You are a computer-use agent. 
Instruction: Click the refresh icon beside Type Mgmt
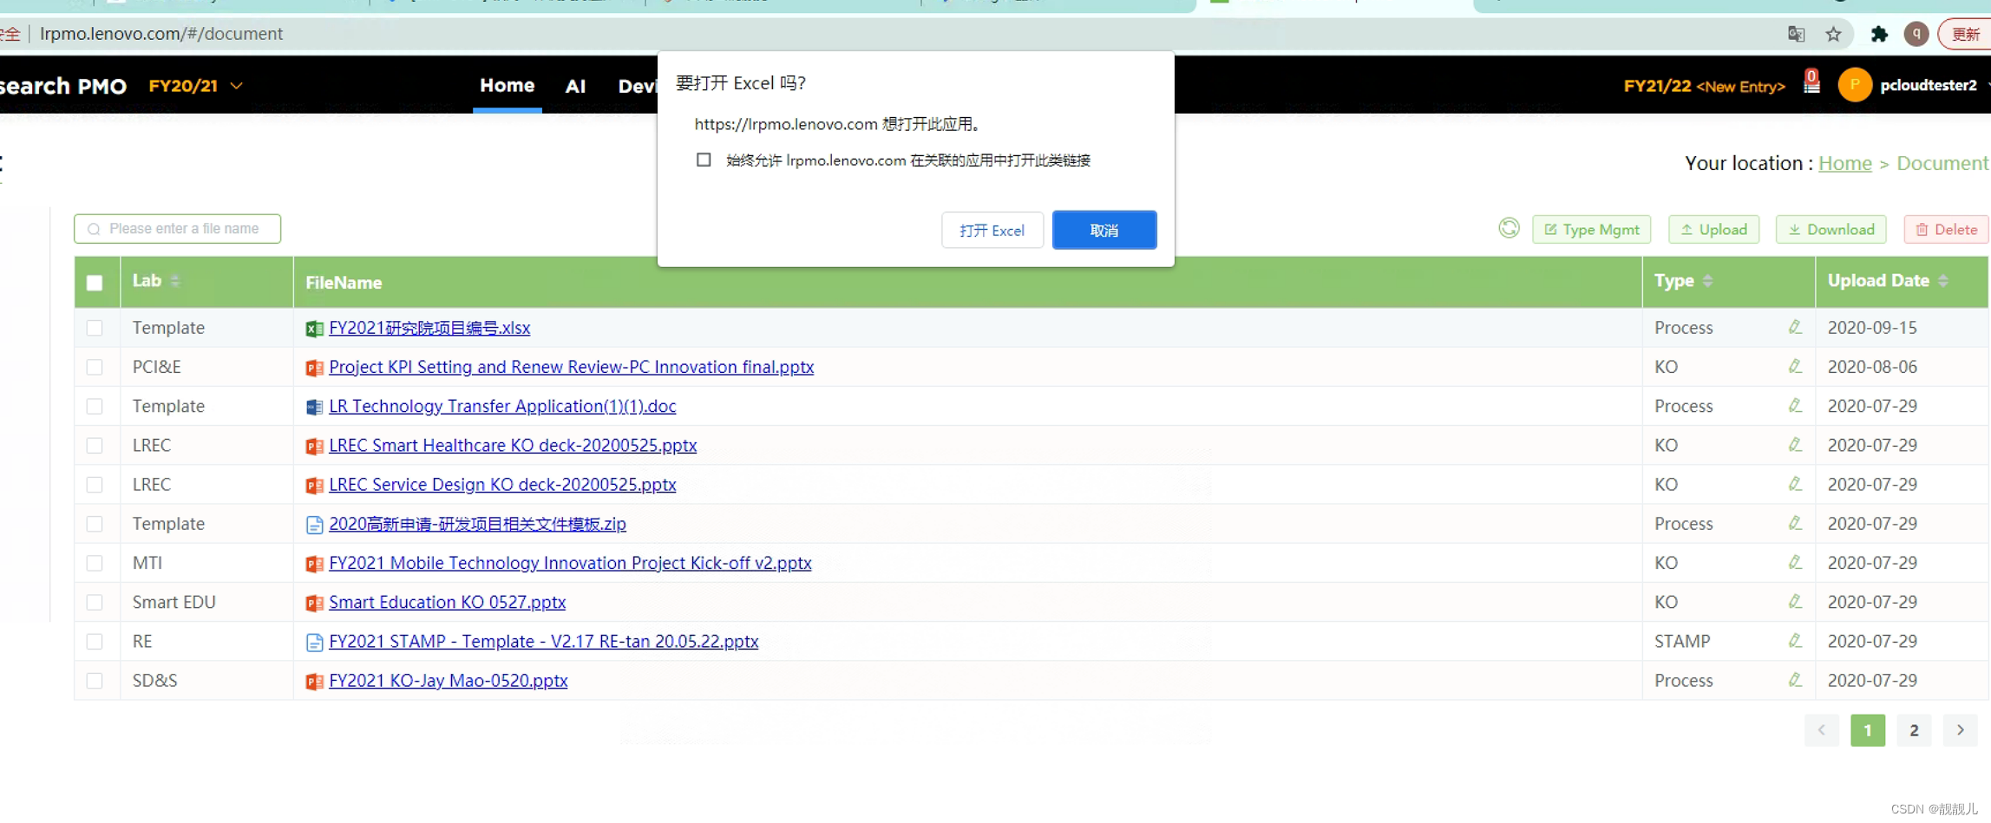pos(1509,228)
